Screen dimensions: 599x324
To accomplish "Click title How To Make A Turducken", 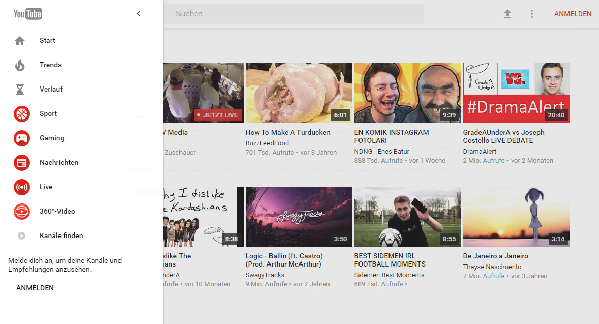I will click(x=288, y=133).
